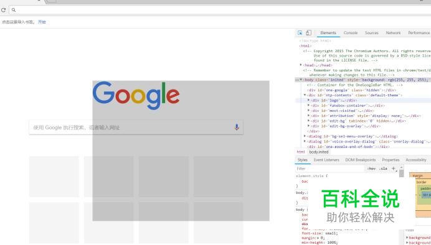Expand the margin shorthand arrow in Styles
Viewport: 431px width, 245px height.
coord(318,238)
